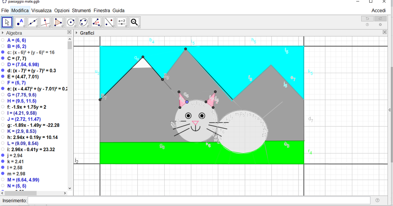Select the Move arrow tool

(7, 22)
